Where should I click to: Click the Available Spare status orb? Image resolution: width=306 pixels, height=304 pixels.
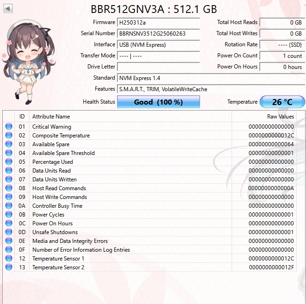pyautogui.click(x=9, y=144)
